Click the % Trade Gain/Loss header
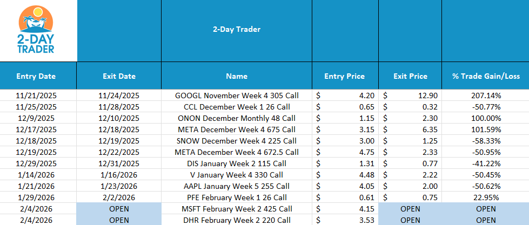Screen dimensions: 529x225 pos(485,76)
